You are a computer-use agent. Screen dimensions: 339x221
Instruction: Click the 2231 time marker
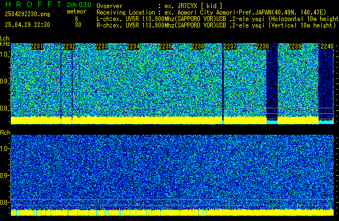tap(37, 46)
